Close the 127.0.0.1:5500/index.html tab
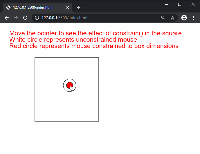 click(x=67, y=8)
